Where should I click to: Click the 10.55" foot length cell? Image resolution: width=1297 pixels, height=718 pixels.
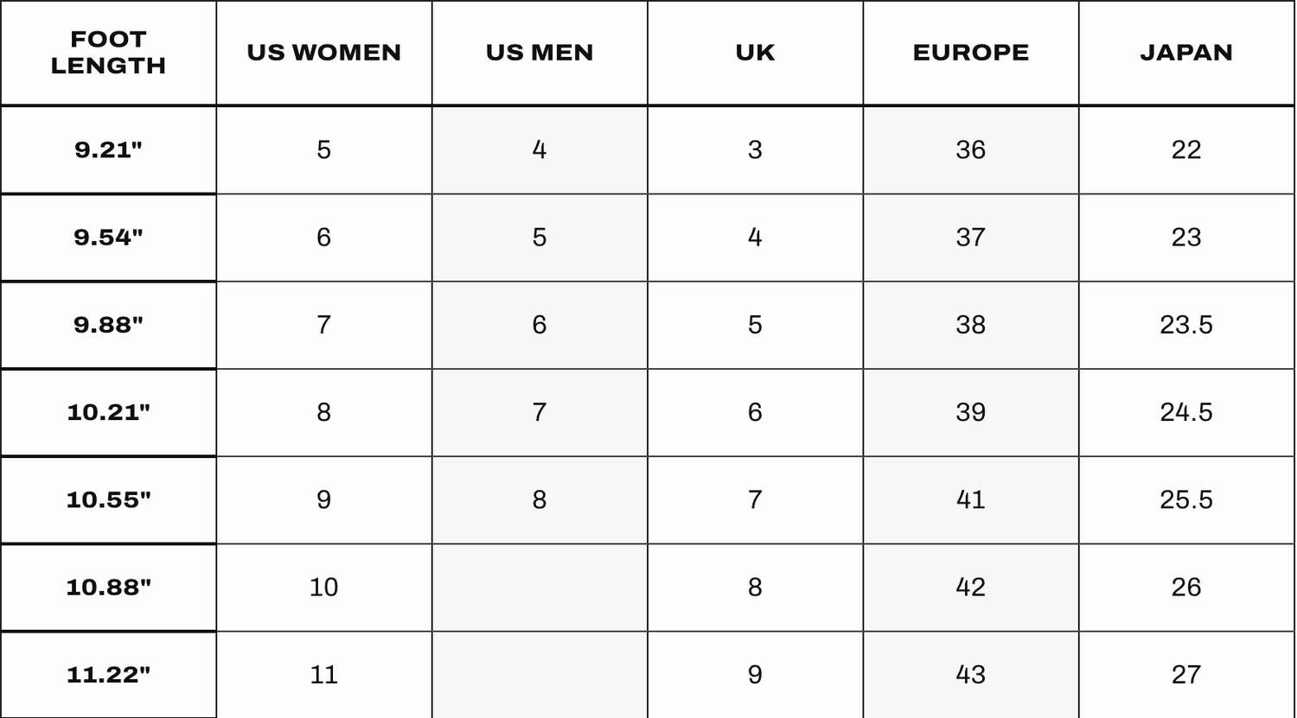tap(108, 500)
